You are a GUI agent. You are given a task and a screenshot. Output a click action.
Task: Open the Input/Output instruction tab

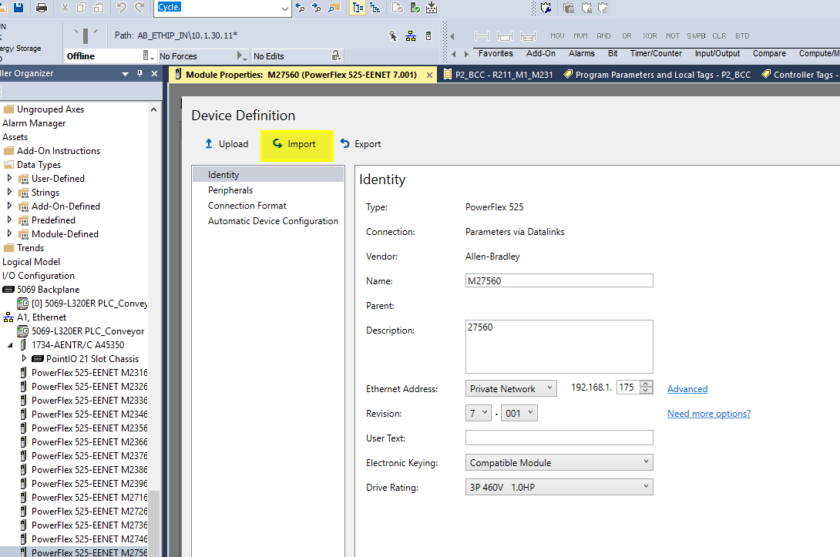click(x=717, y=54)
